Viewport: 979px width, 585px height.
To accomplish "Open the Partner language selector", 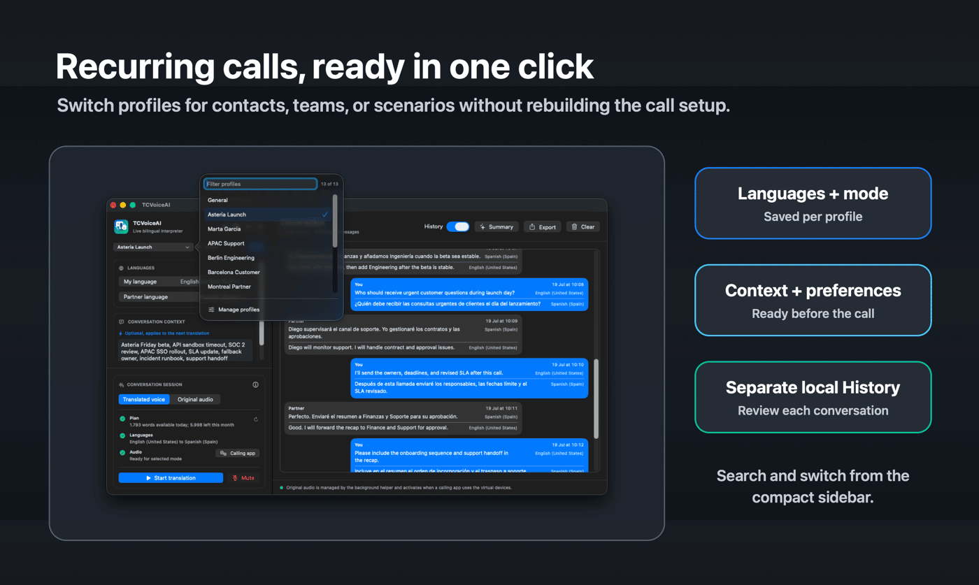I will tap(159, 297).
